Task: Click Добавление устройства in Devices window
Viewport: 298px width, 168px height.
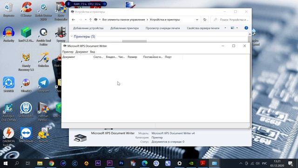Action: click(x=88, y=28)
